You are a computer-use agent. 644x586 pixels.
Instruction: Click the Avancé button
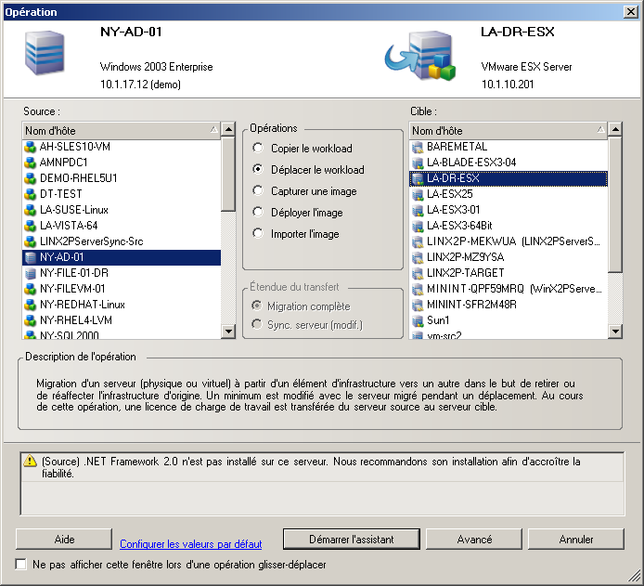[x=474, y=540]
